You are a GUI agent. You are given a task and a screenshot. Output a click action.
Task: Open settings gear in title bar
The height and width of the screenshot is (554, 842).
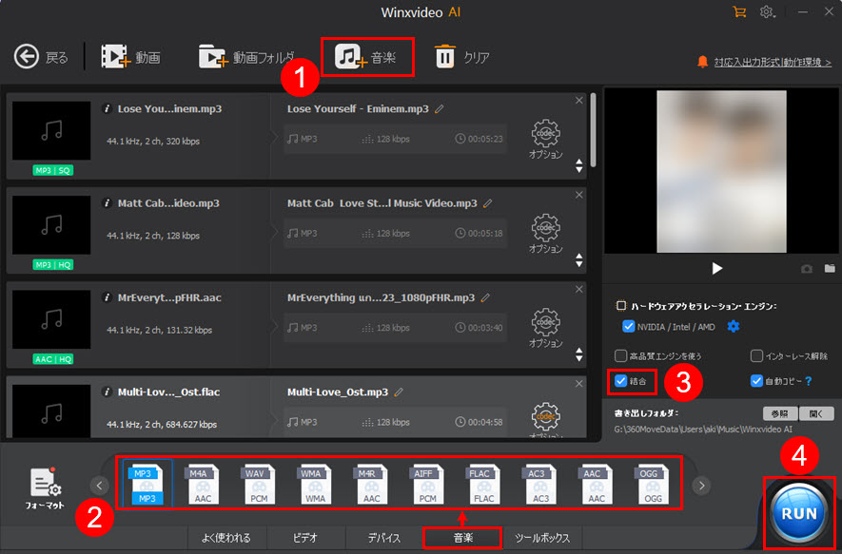[766, 11]
